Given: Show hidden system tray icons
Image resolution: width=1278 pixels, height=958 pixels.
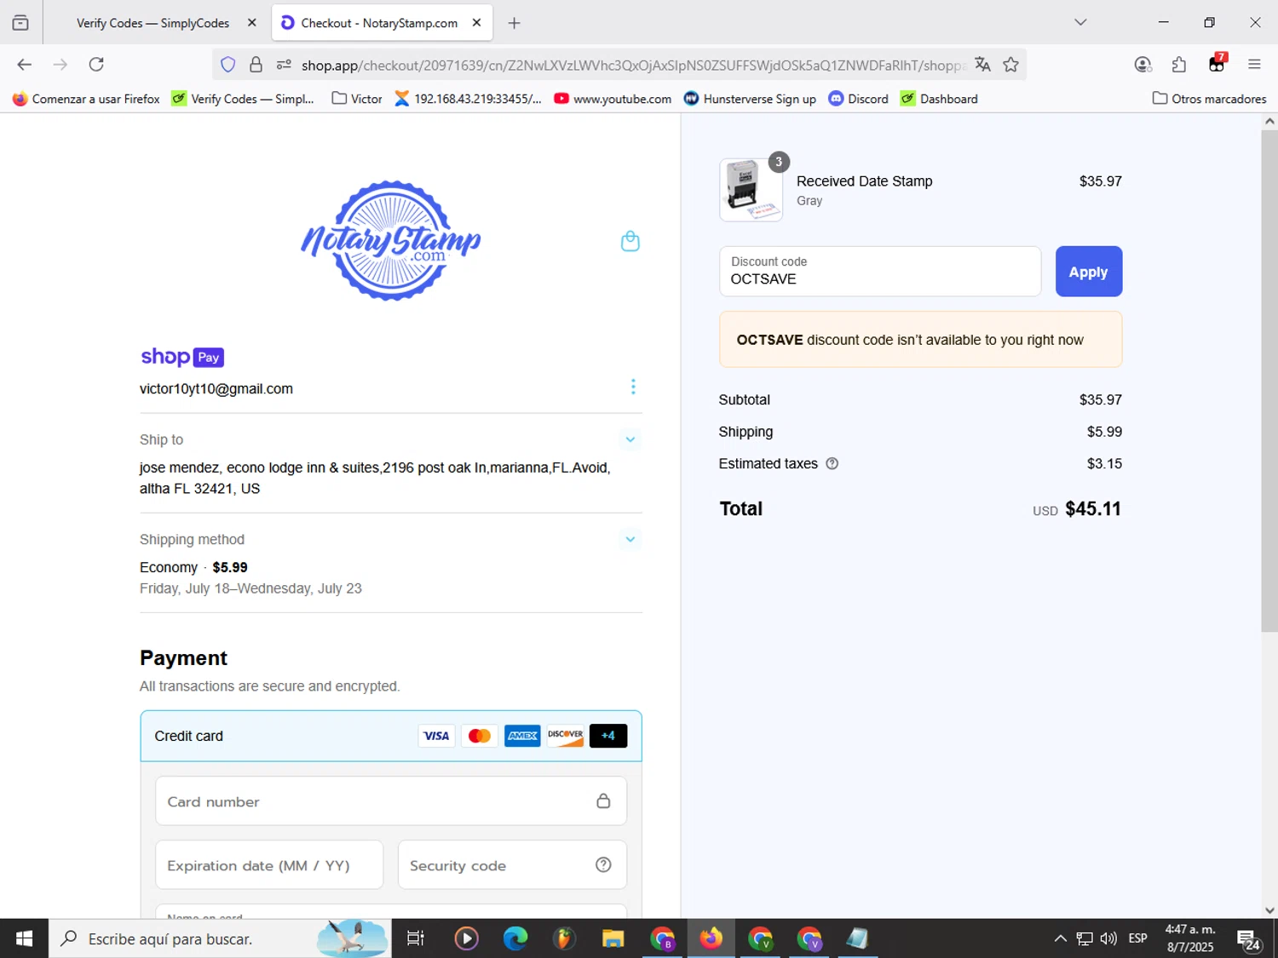Looking at the screenshot, I should pos(1060,938).
